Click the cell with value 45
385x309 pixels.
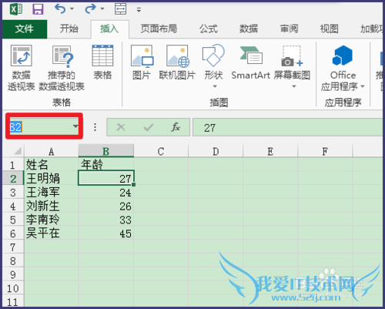tap(106, 233)
